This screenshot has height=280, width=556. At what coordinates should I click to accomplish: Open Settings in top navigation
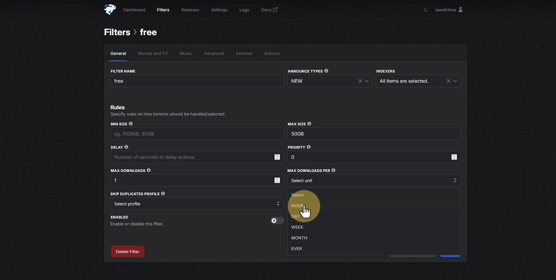pos(219,10)
